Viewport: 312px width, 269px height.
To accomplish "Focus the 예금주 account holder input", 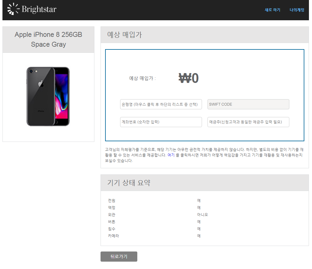I will click(248, 122).
